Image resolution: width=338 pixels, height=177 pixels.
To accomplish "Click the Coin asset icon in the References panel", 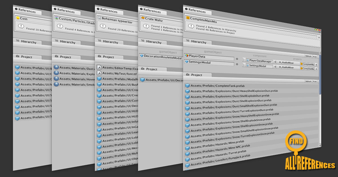I will point(18,18).
